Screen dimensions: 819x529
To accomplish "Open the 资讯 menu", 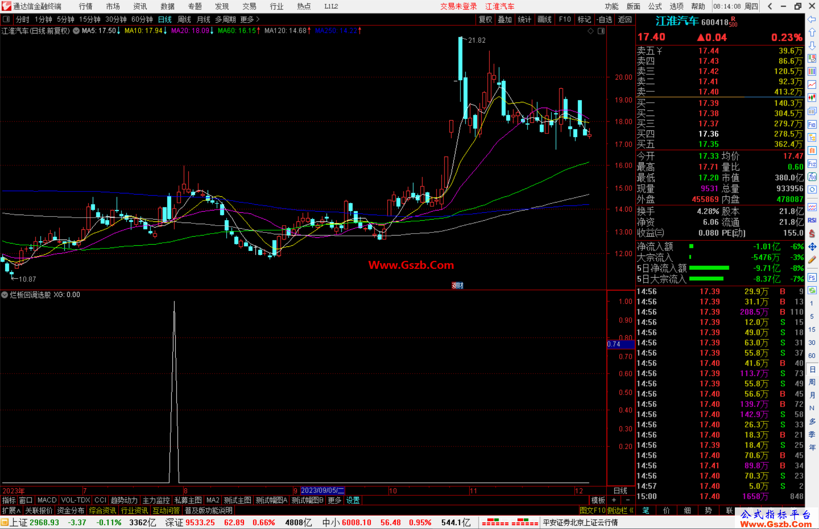I will tap(140, 6).
